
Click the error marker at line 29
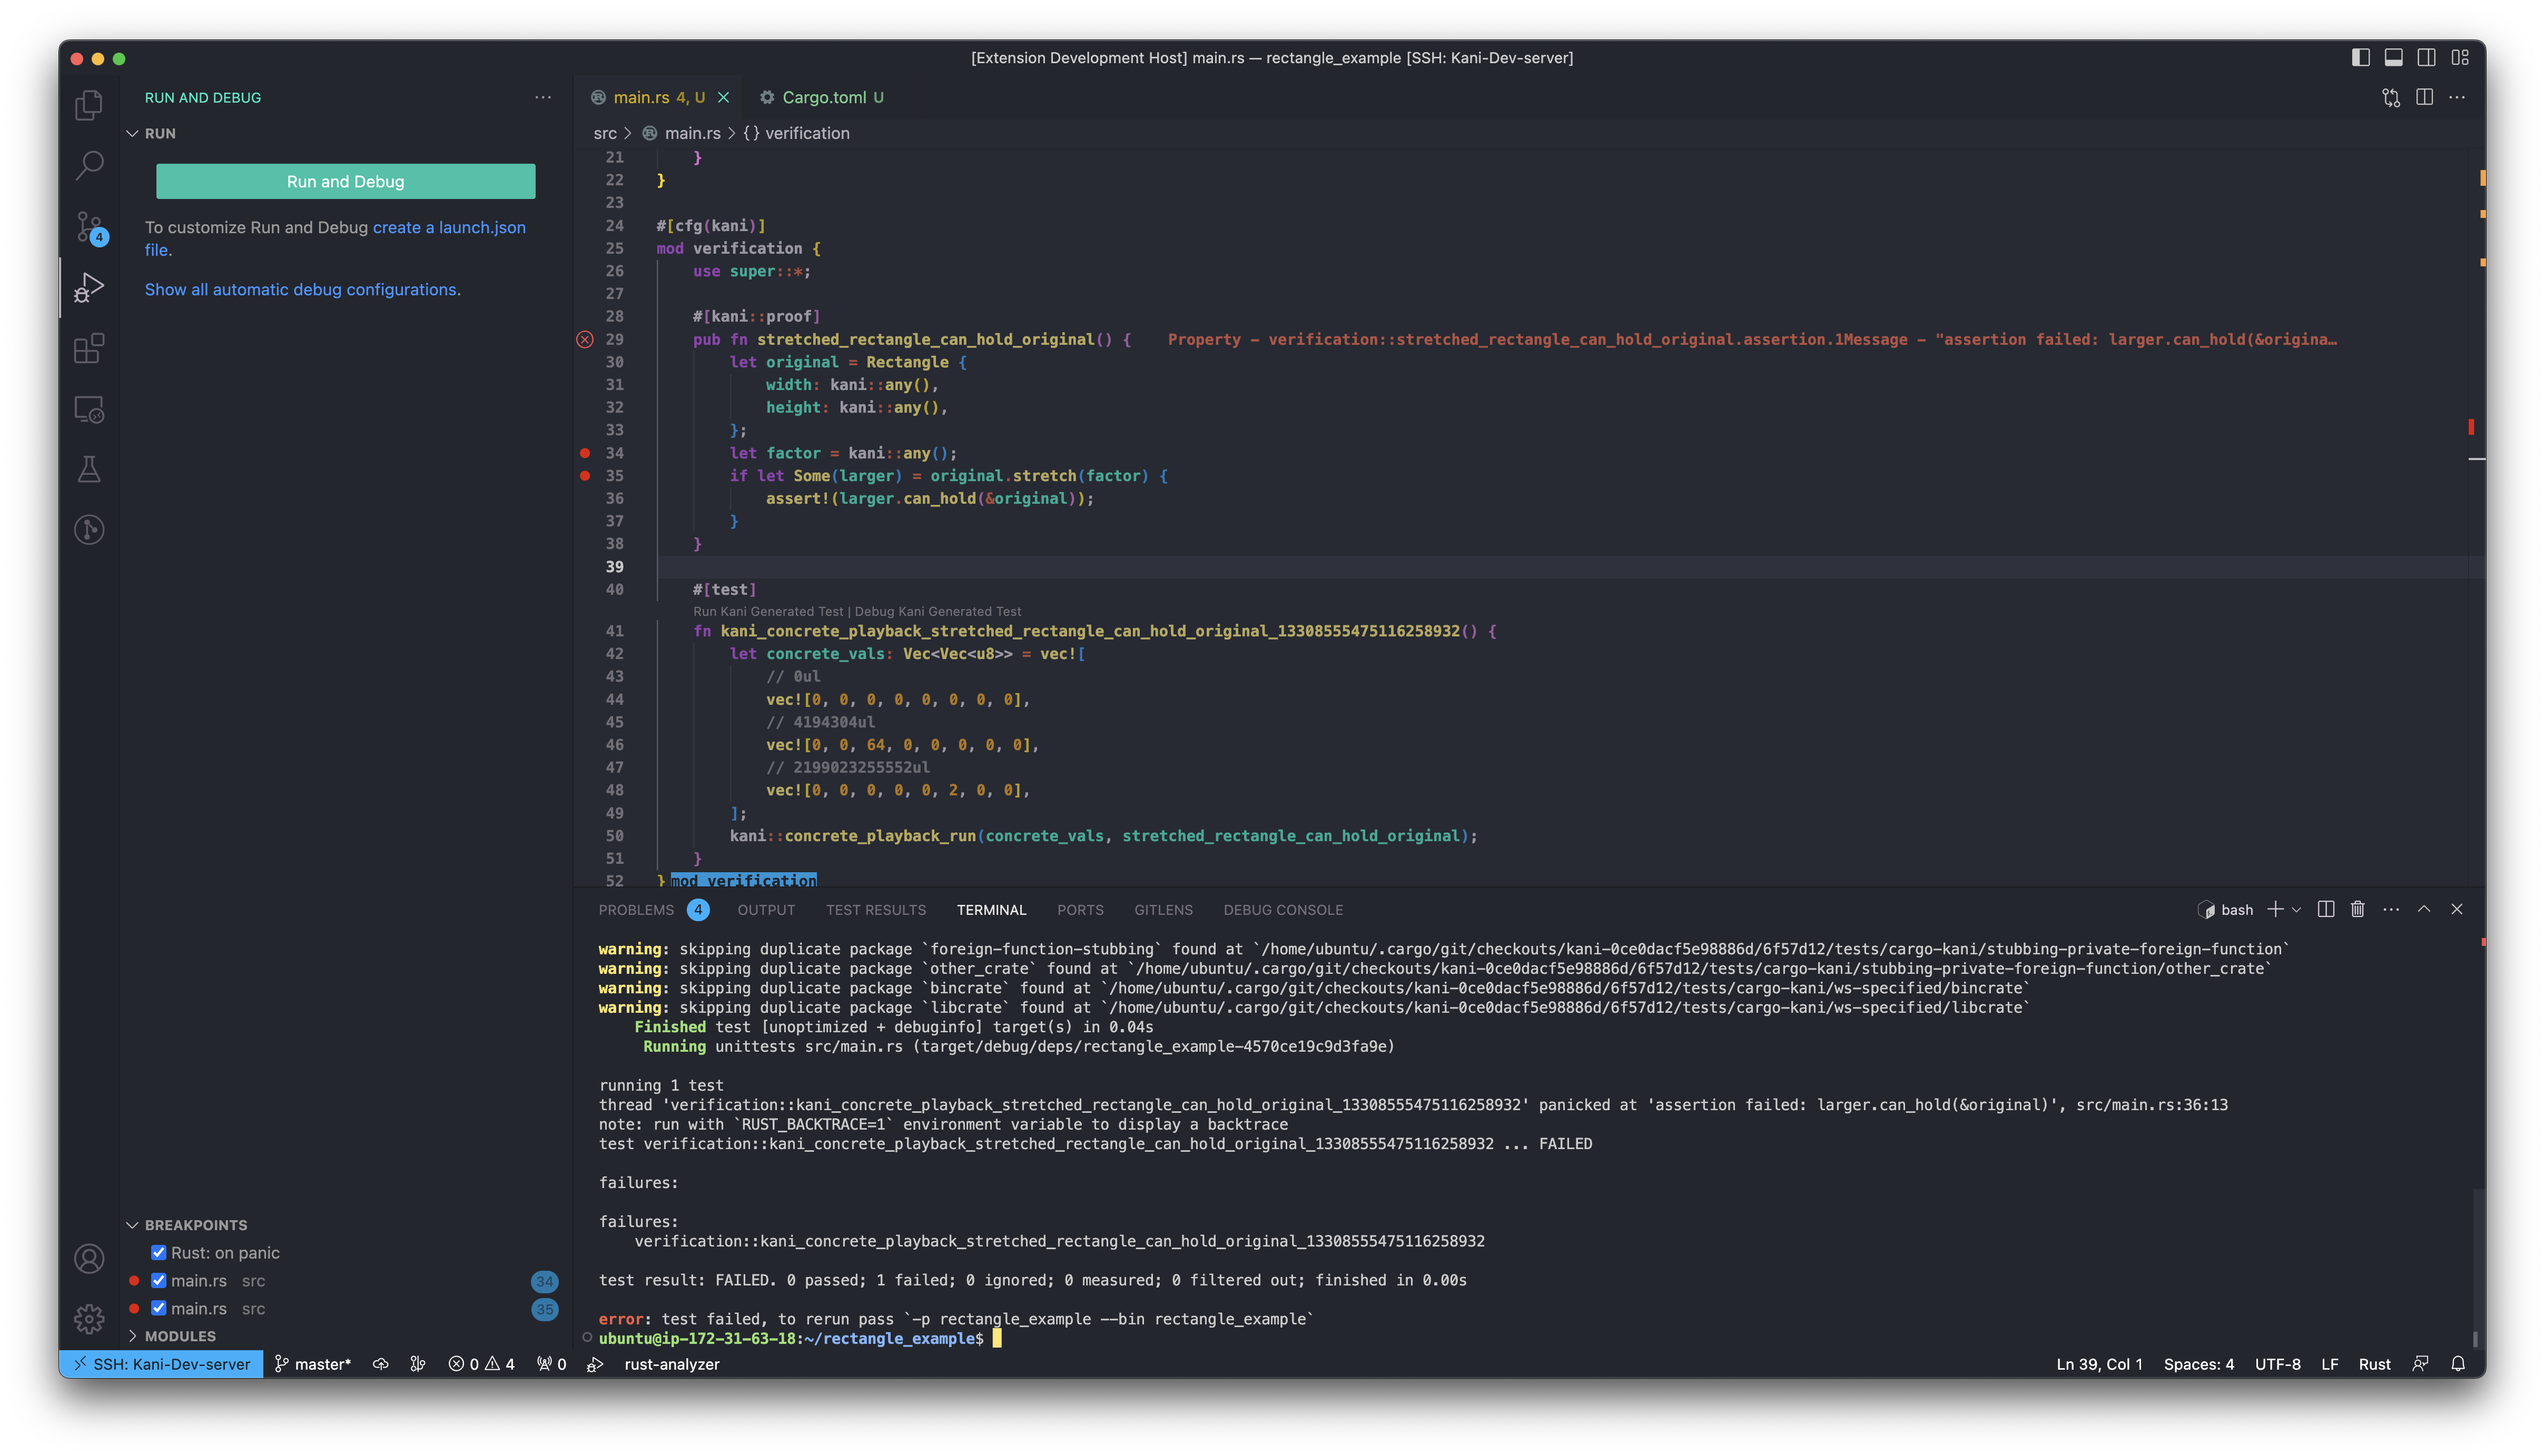coord(585,340)
